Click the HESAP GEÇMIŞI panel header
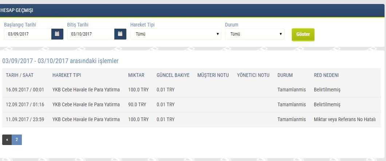This screenshot has width=386, height=161. (17, 11)
